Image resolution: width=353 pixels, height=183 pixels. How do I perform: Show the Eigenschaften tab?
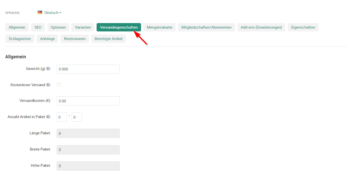(303, 27)
